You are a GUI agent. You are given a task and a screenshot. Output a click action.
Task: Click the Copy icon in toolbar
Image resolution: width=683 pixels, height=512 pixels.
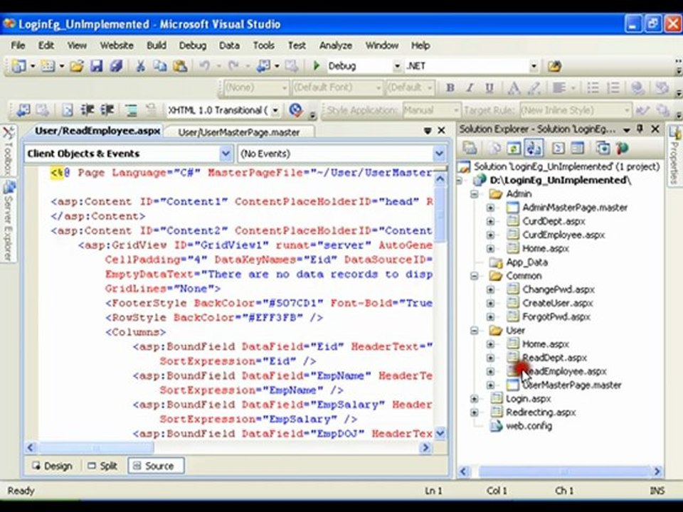coord(159,66)
